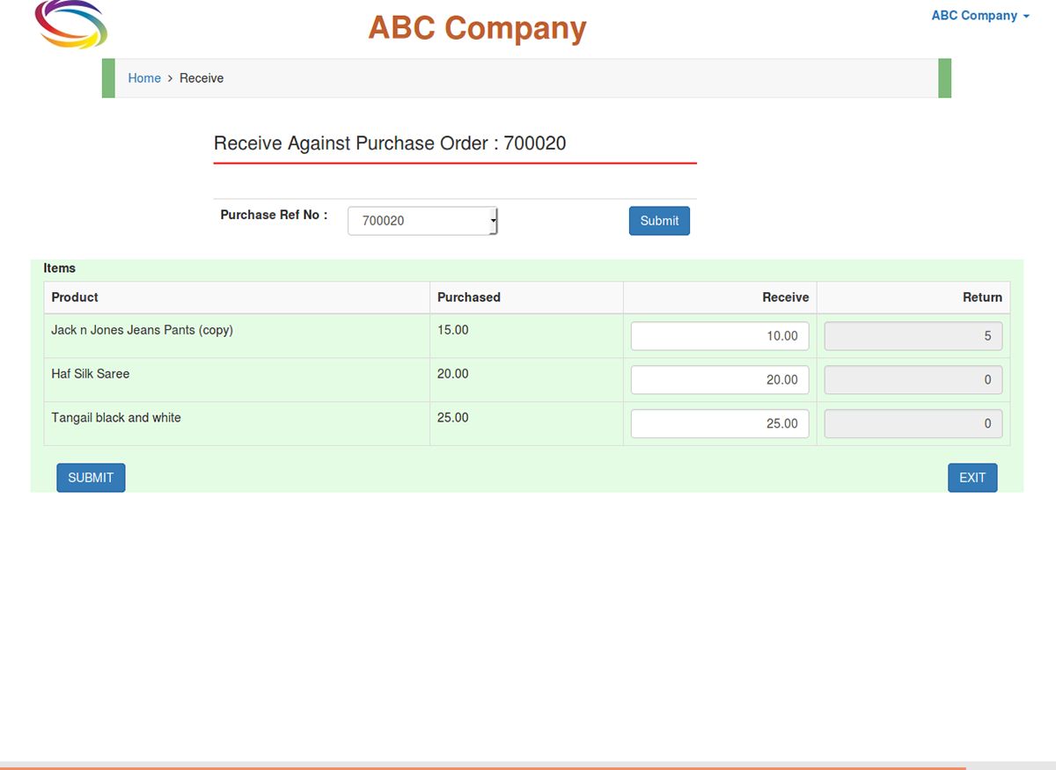The image size is (1056, 770).
Task: Go to Home via breadcrumb link
Action: 144,78
